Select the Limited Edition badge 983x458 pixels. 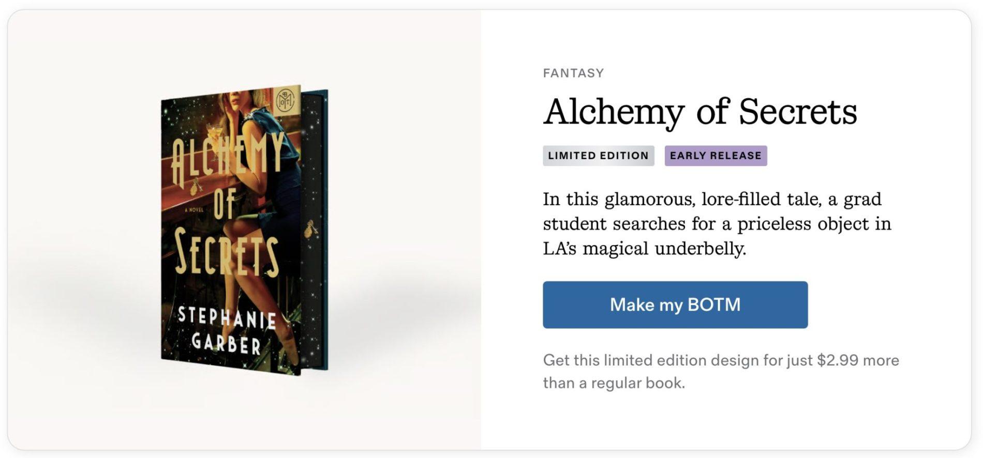(598, 156)
